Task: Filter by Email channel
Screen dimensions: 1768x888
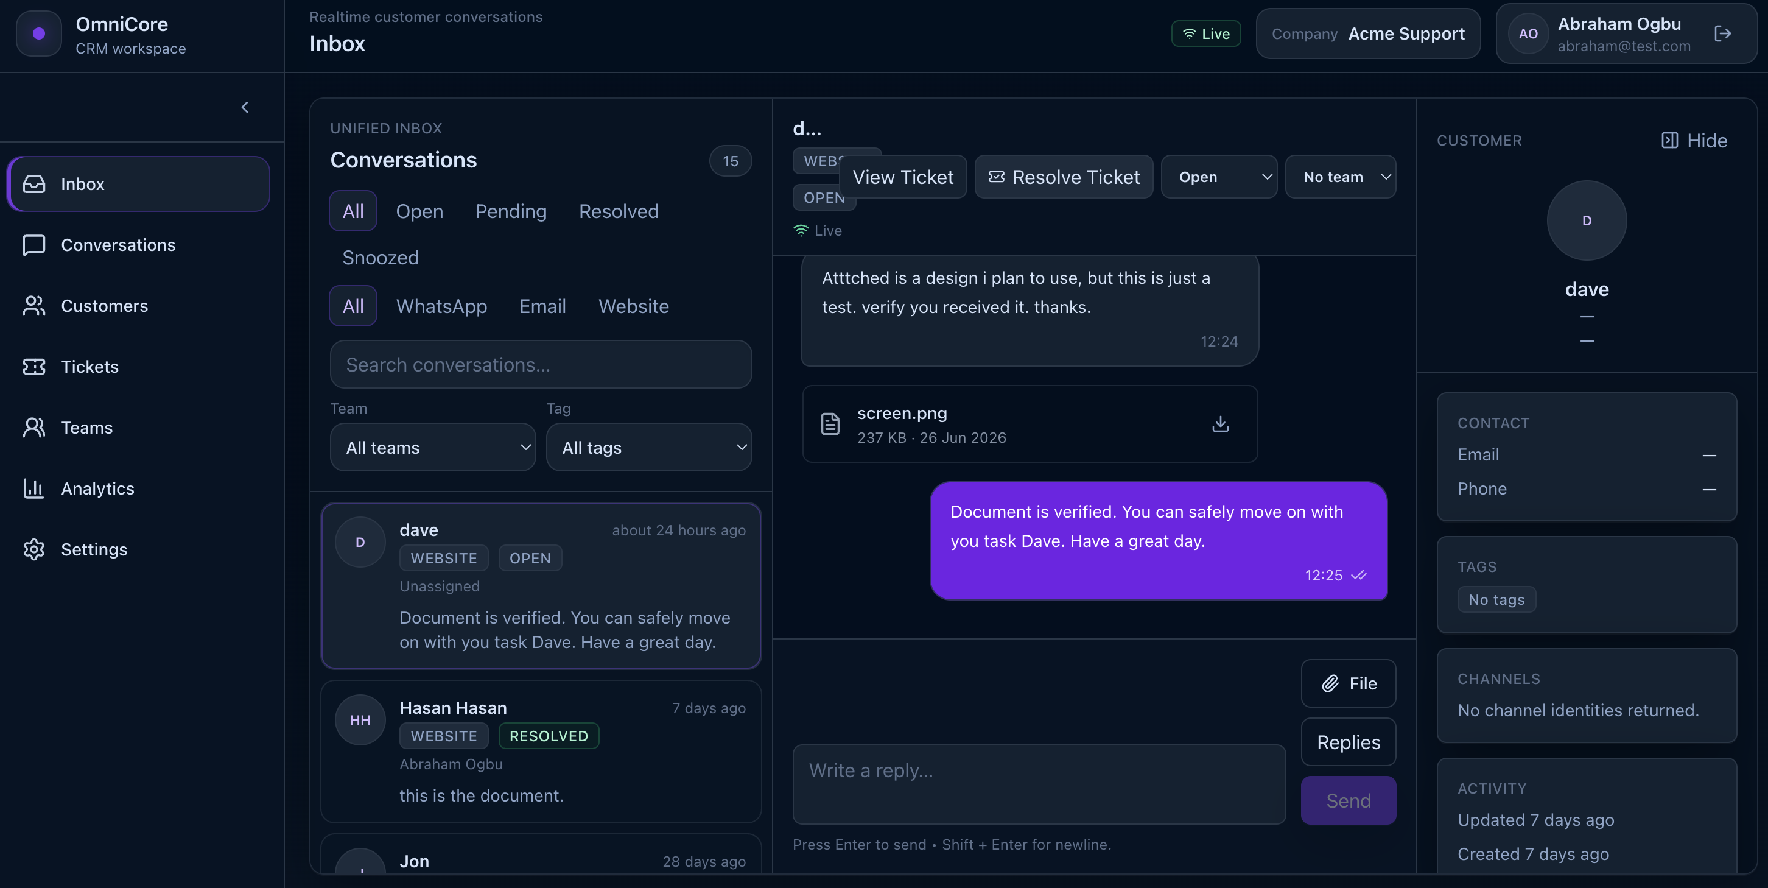Action: (x=543, y=306)
